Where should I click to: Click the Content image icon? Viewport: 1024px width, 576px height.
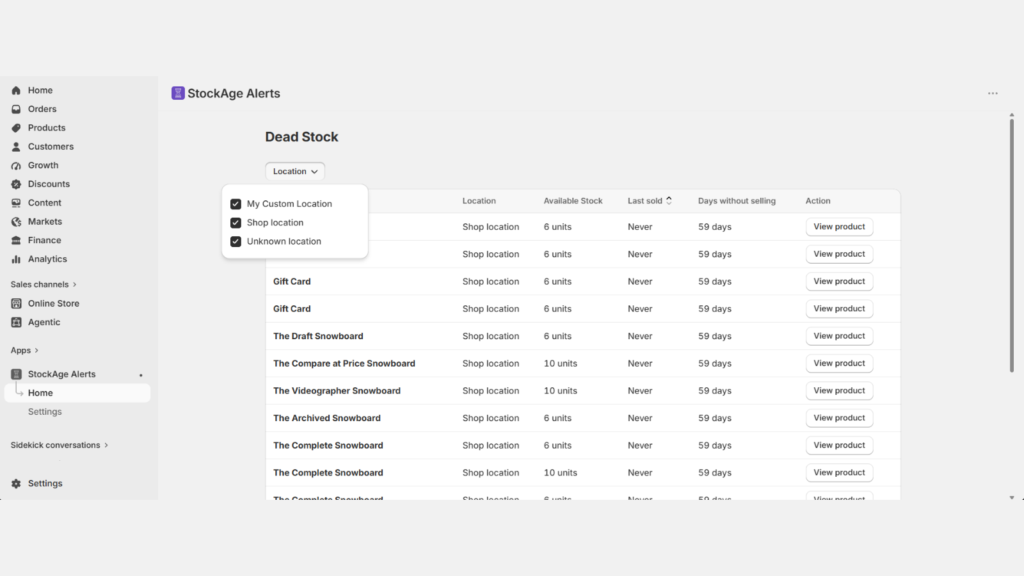pos(16,203)
